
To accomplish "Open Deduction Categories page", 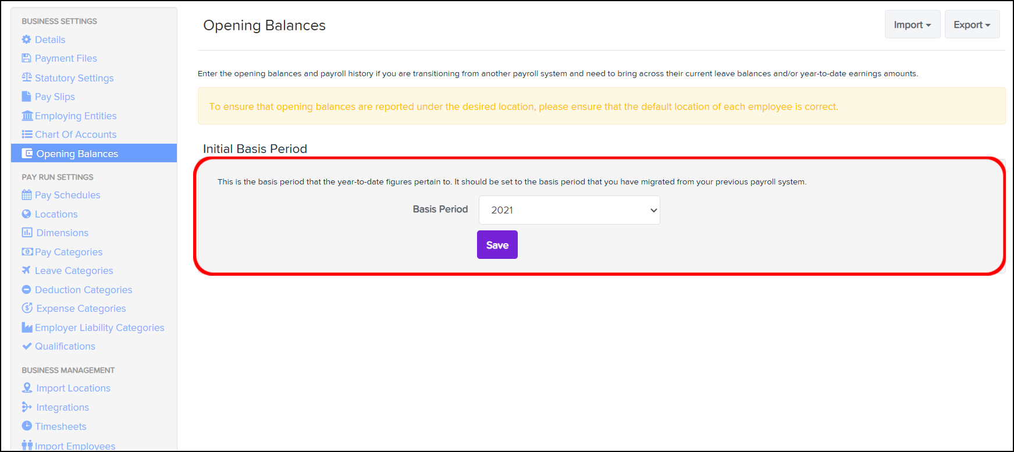I will tap(83, 290).
